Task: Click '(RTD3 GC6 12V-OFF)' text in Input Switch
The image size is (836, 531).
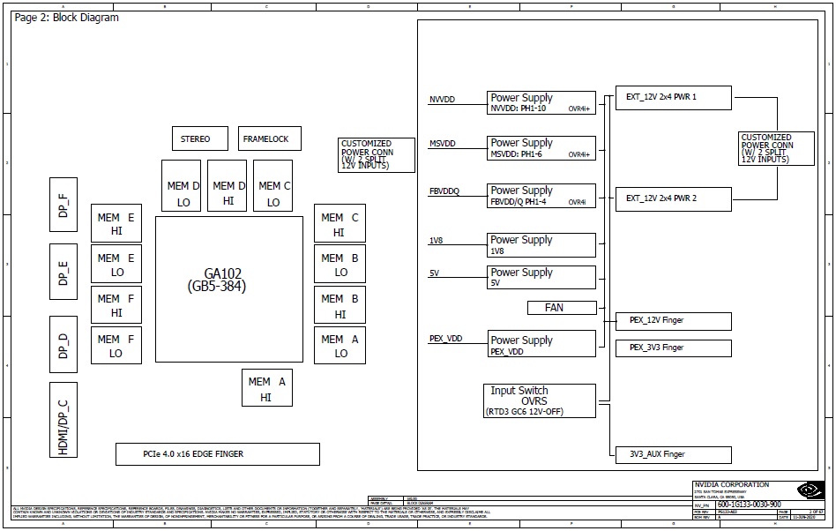Action: click(x=525, y=412)
